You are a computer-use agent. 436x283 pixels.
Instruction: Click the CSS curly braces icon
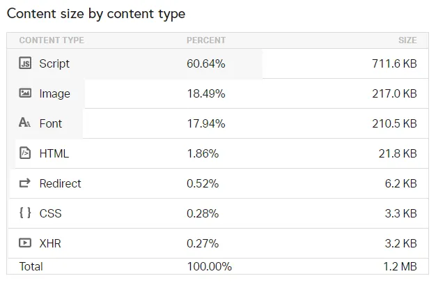tap(25, 213)
